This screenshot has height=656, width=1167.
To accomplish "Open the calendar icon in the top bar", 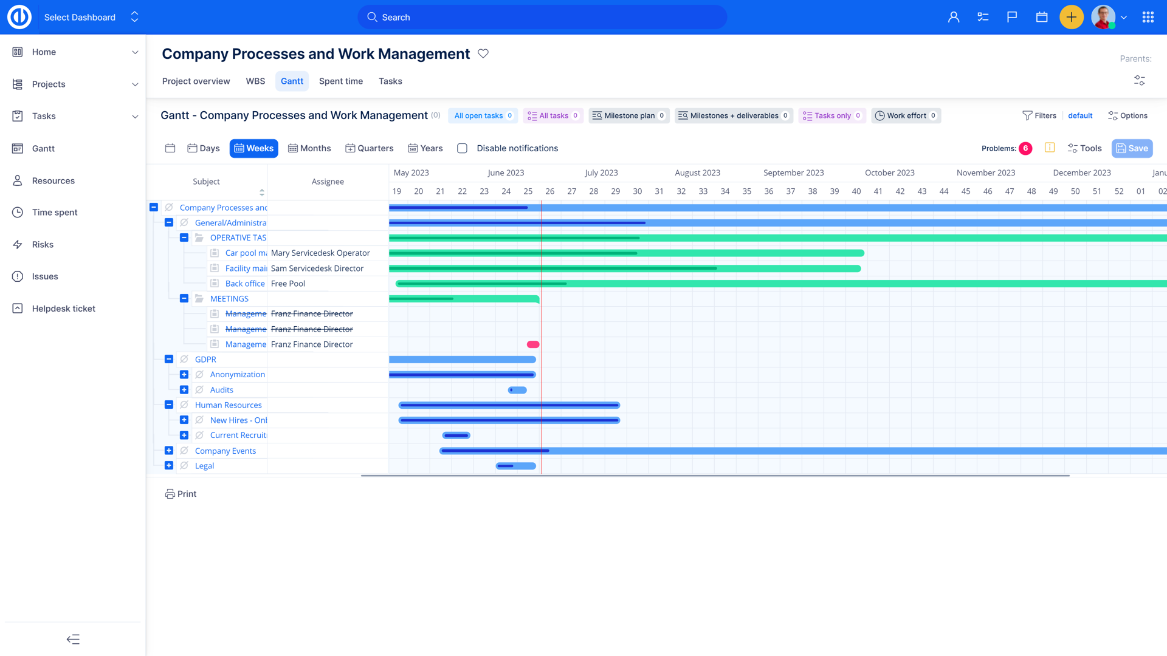I will pos(1041,17).
